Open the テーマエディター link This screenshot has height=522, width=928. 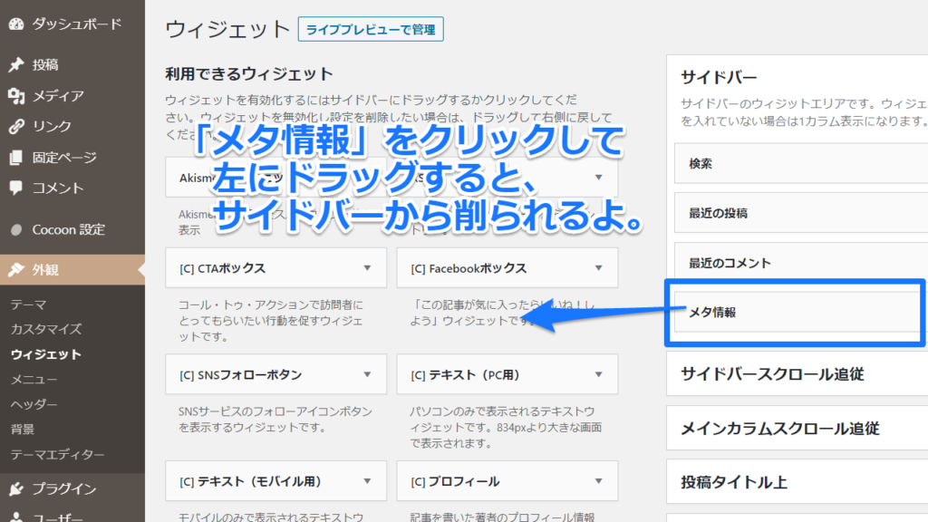(x=58, y=454)
